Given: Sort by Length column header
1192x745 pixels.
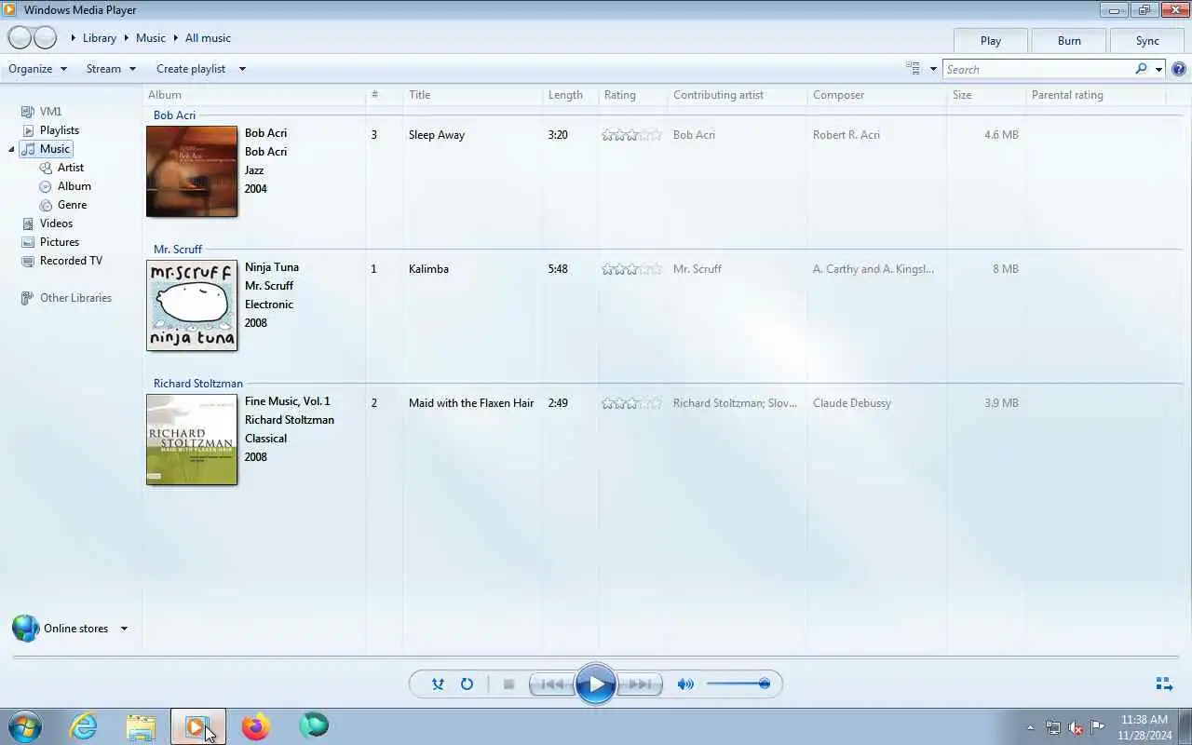Looking at the screenshot, I should (x=570, y=95).
